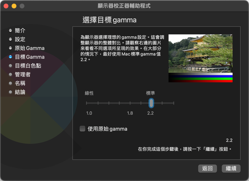Click the 線性 label above the slider

[89, 93]
